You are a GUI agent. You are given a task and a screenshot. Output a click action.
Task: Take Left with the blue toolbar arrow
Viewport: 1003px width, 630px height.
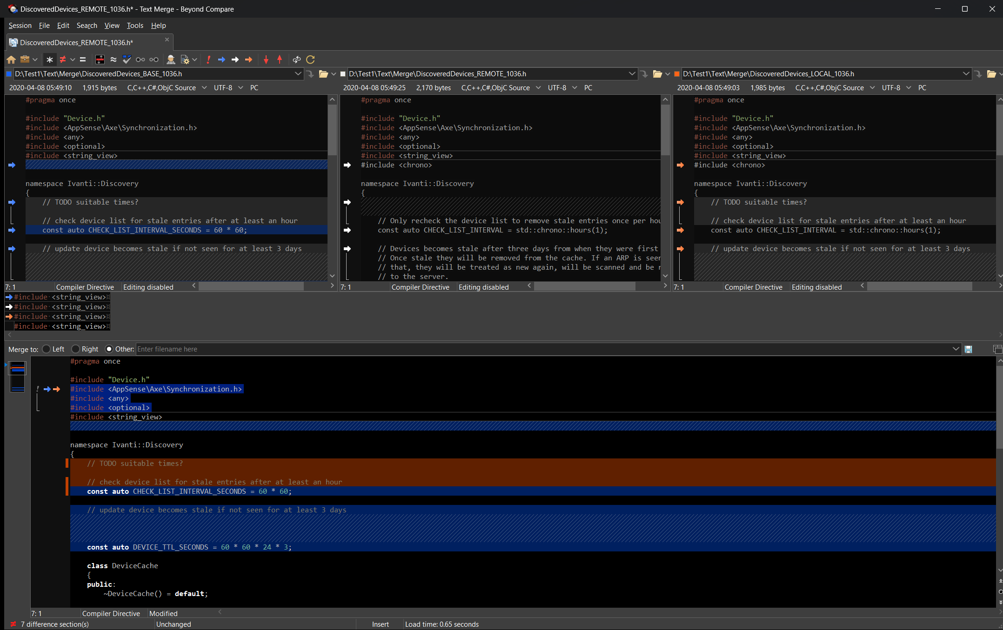pyautogui.click(x=222, y=60)
